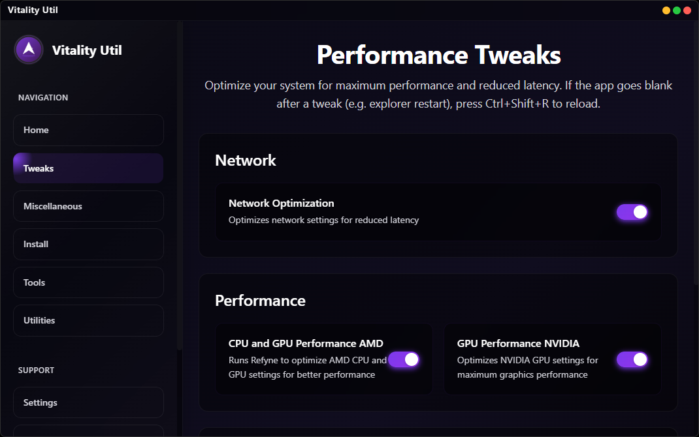Turn off GPU Performance NVIDIA

click(632, 359)
